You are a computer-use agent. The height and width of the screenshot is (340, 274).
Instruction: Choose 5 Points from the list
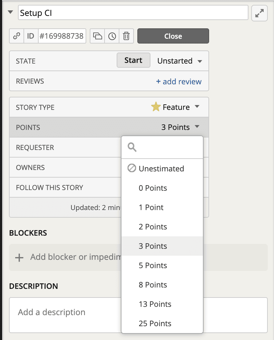153,265
